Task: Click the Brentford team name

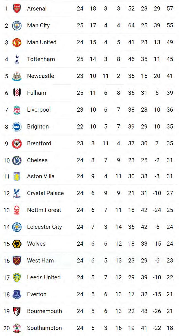Action: pos(39,143)
